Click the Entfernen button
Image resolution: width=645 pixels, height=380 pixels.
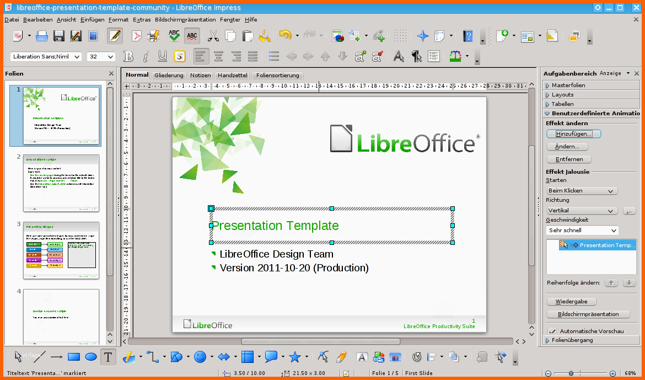coord(569,159)
